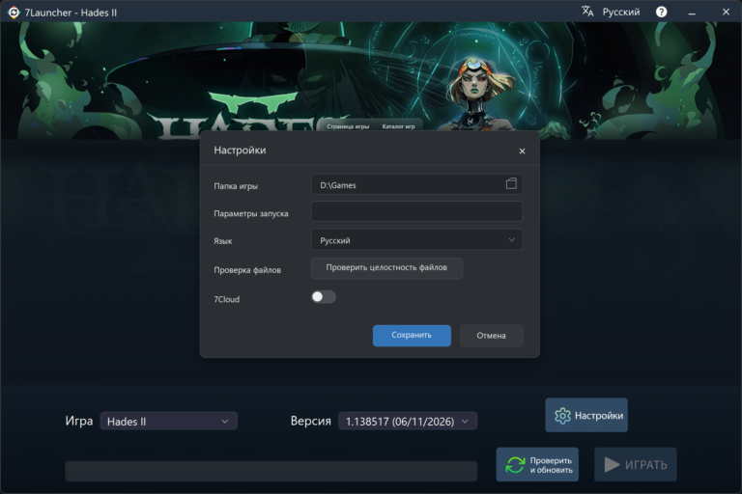Image resolution: width=742 pixels, height=494 pixels.
Task: Click the Параметры запуска label
Action: click(x=251, y=213)
